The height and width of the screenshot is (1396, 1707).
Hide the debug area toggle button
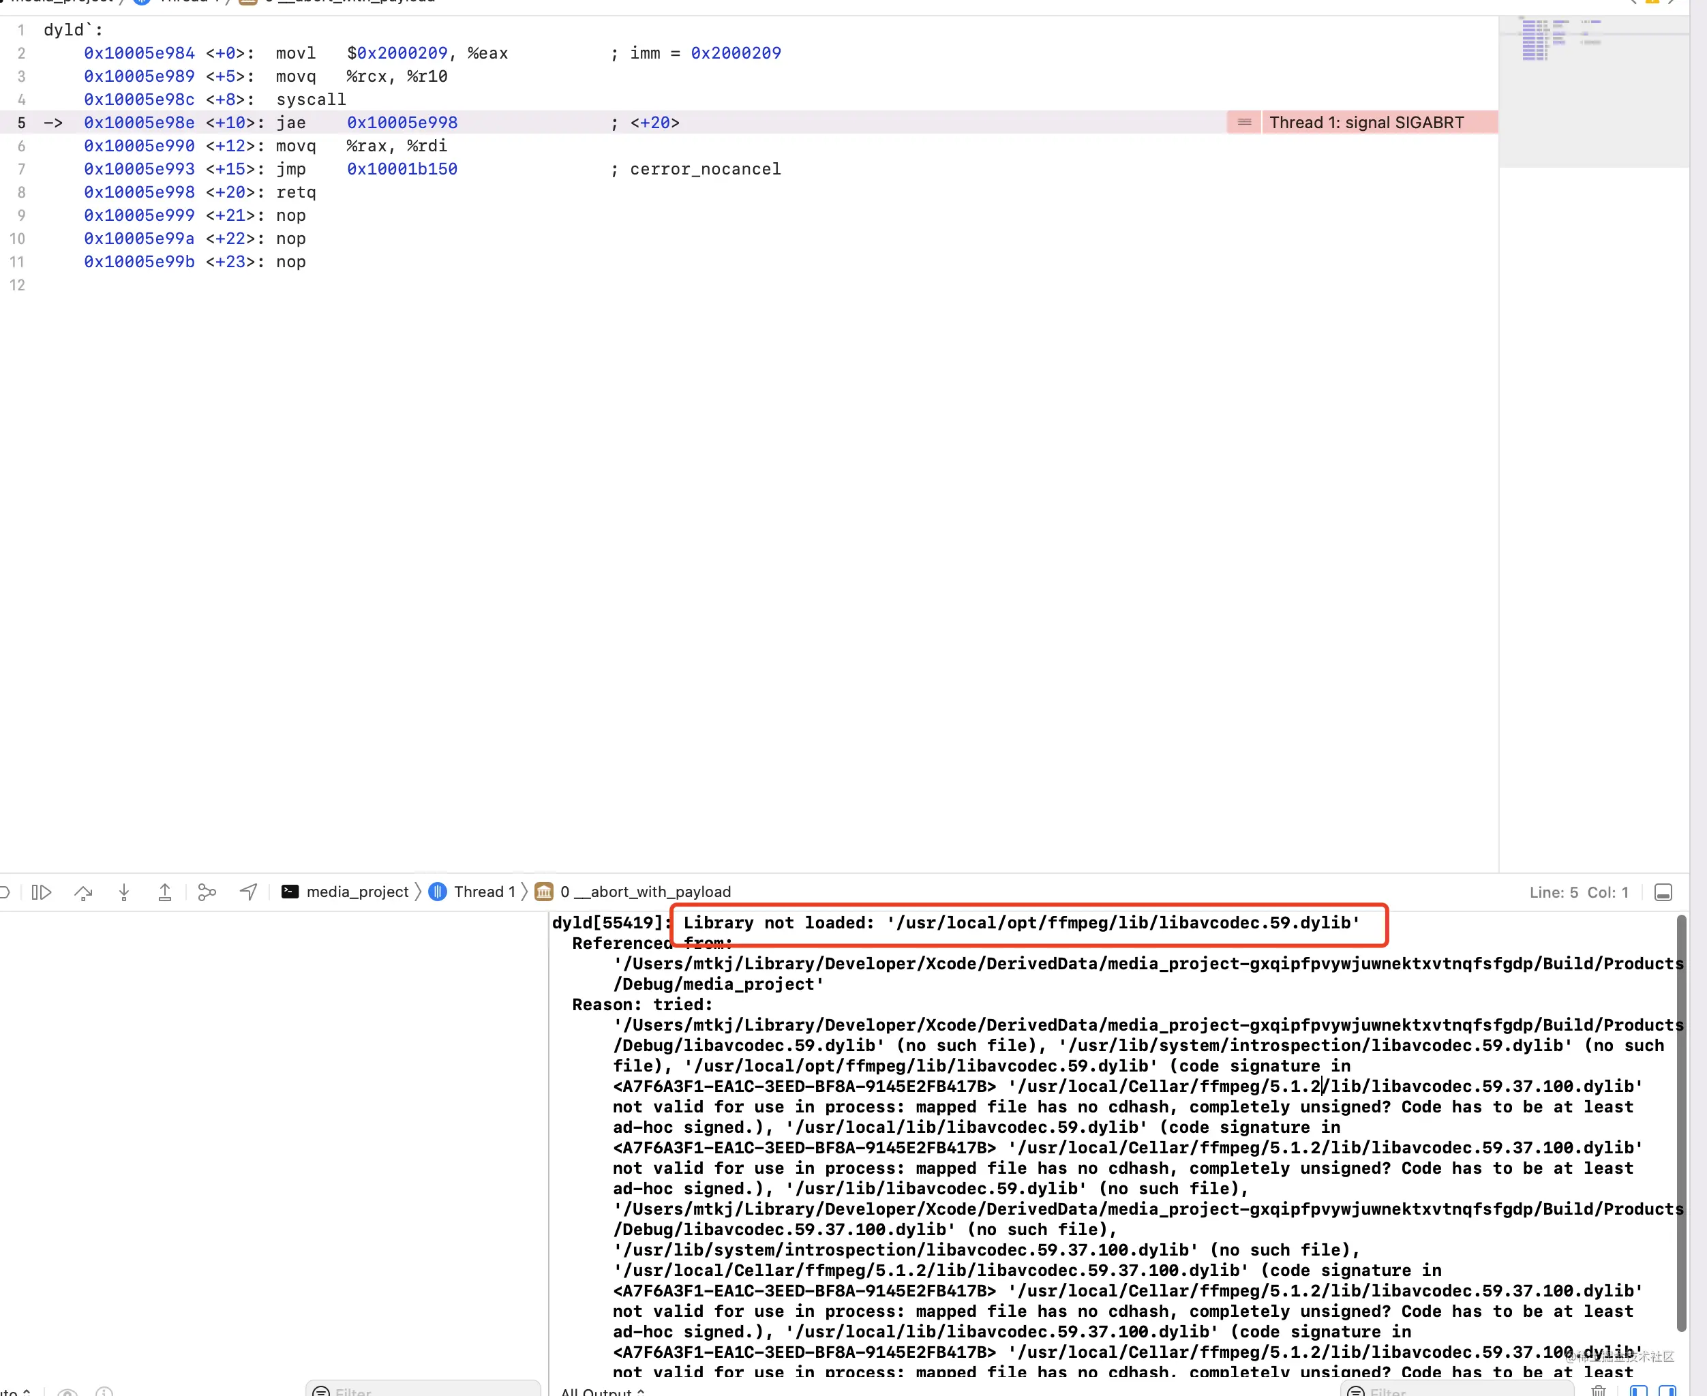point(1663,892)
